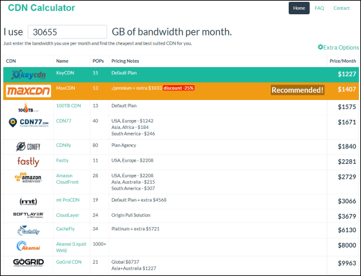This screenshot has height=276, width=361.
Task: Open the mt ProCDN link
Action: coord(68,200)
